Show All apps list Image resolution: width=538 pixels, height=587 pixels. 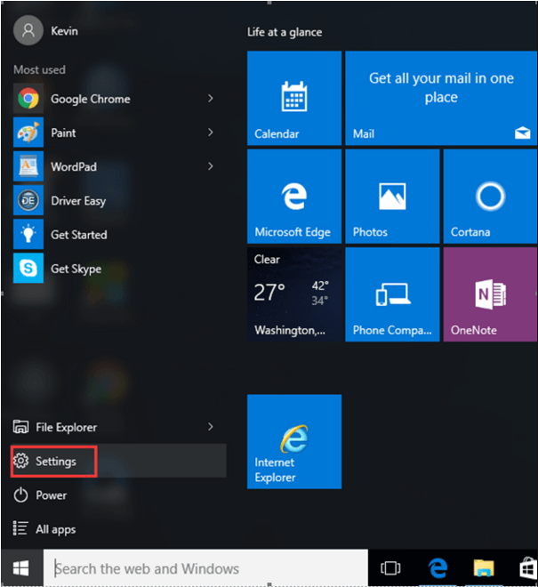55,529
